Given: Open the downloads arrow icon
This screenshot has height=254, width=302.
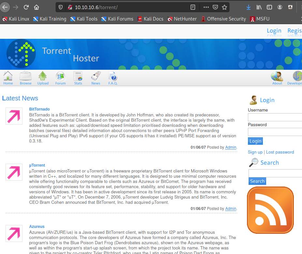Looking at the screenshot, I should [249, 7].
